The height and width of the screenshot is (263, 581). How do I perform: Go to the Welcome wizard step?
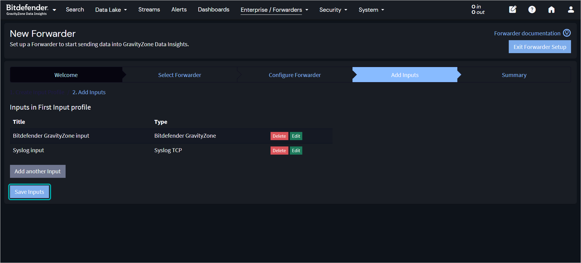coord(66,75)
